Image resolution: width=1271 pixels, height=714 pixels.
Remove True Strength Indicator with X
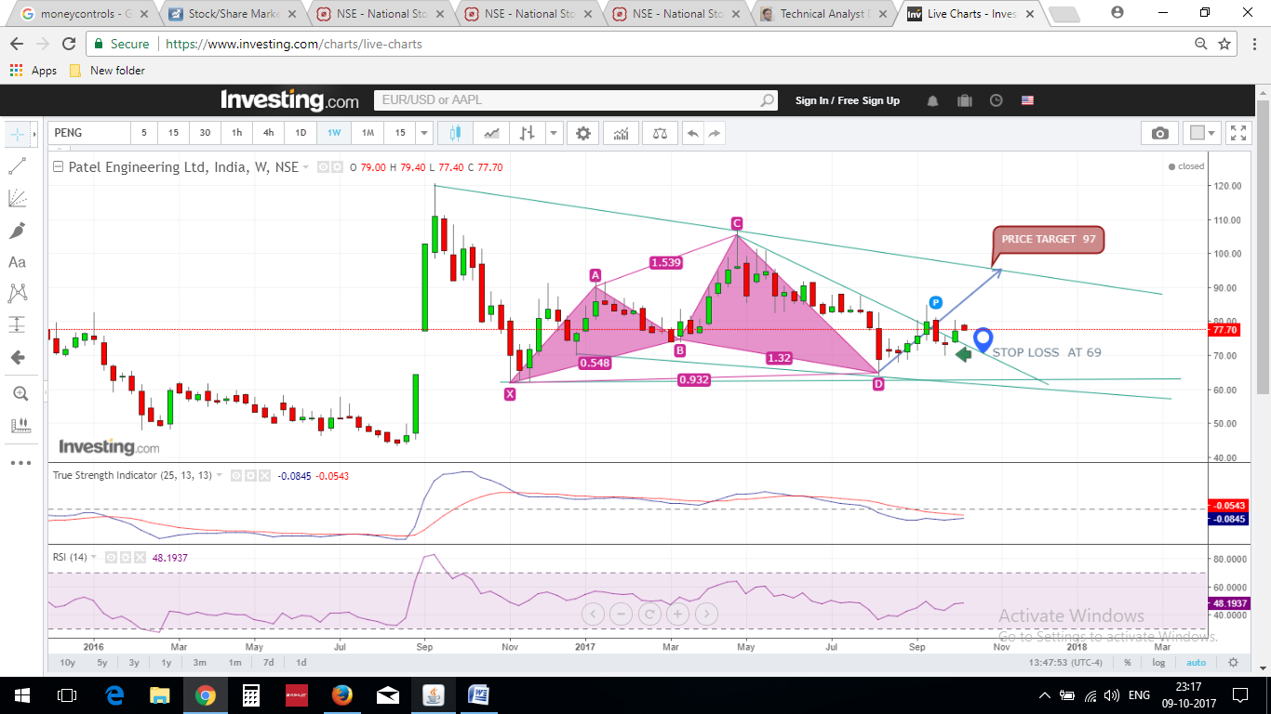tap(264, 475)
